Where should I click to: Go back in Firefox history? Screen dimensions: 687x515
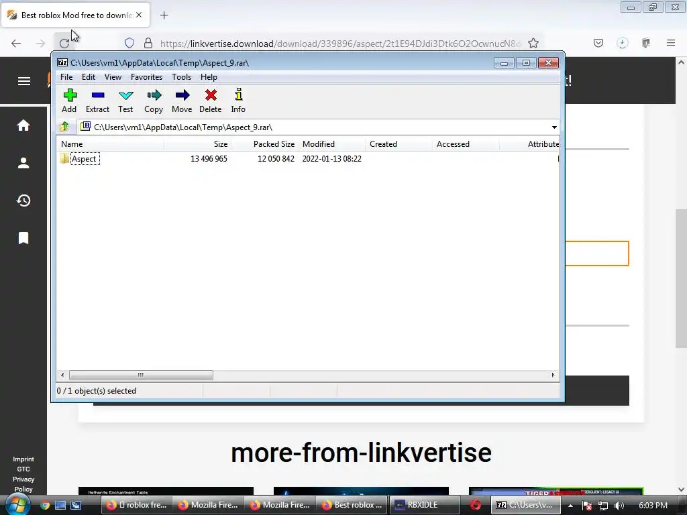point(16,43)
